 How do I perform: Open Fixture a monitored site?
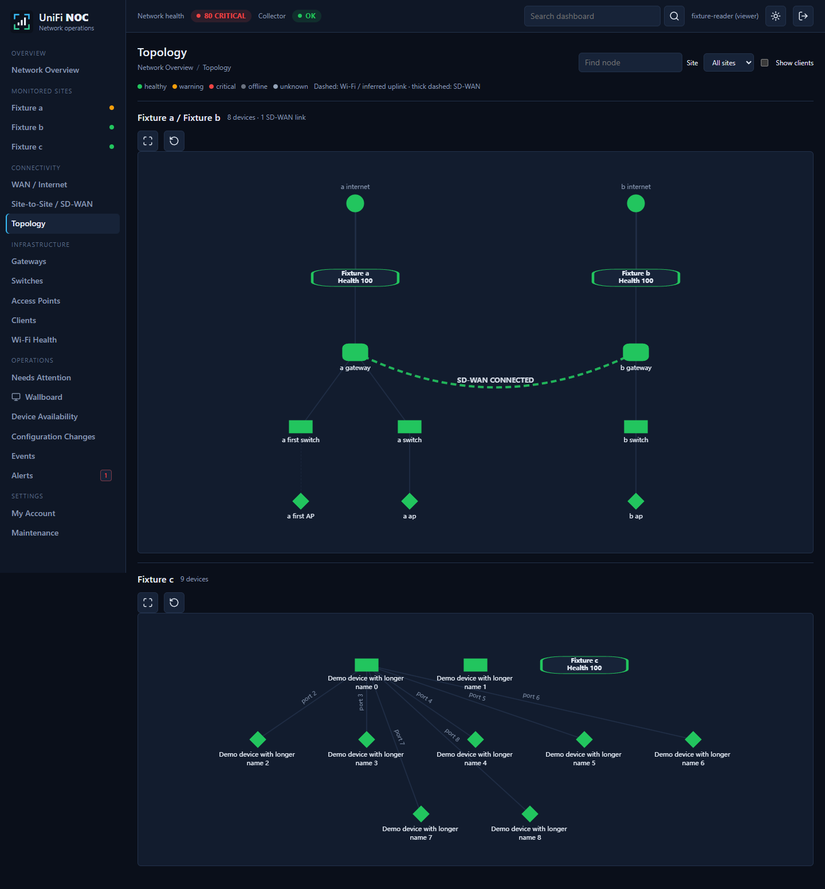coord(62,108)
